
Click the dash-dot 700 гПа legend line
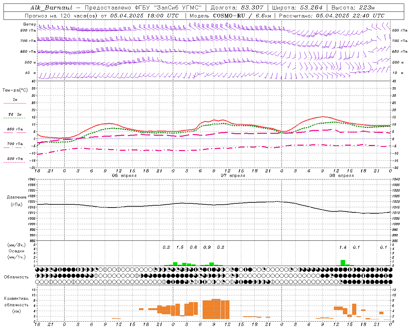click(x=14, y=148)
